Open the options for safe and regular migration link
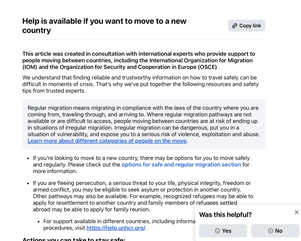The image size is (301, 241). (x=181, y=164)
